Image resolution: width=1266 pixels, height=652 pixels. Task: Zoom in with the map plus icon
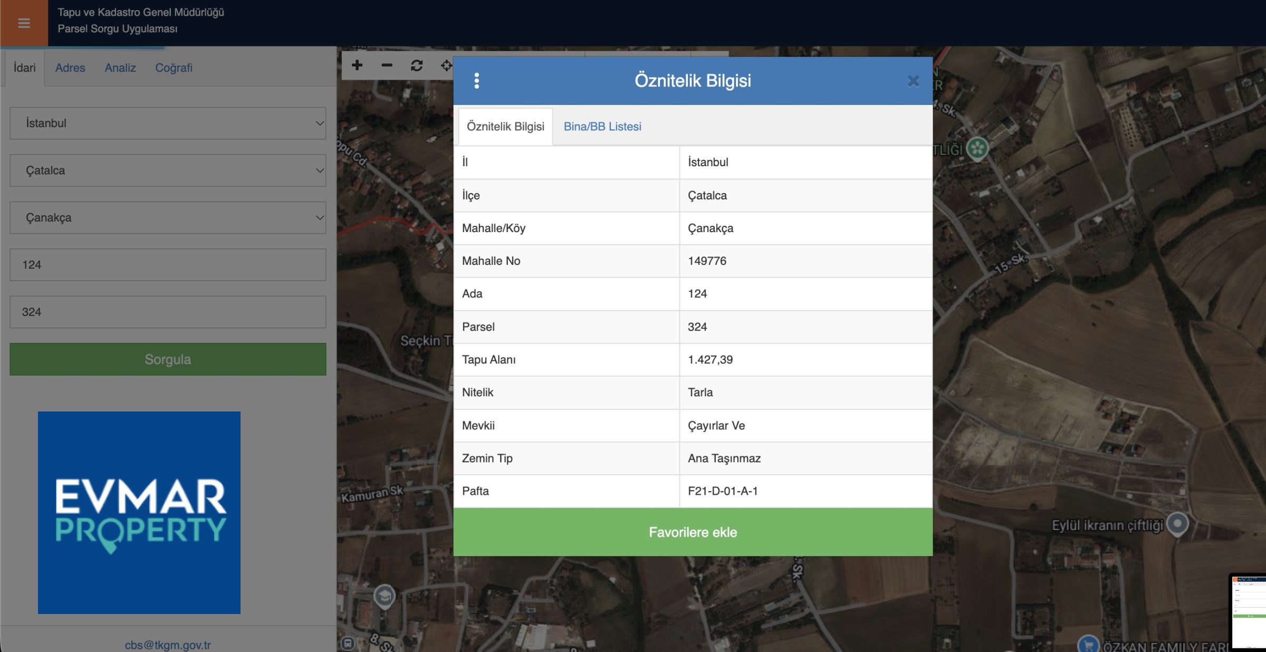point(357,65)
